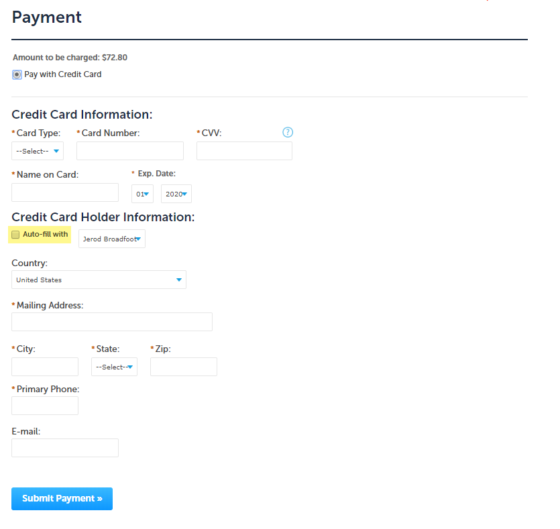Expand the Jerod Broadfoot auto-fill dropdown
560x529 pixels.
112,239
